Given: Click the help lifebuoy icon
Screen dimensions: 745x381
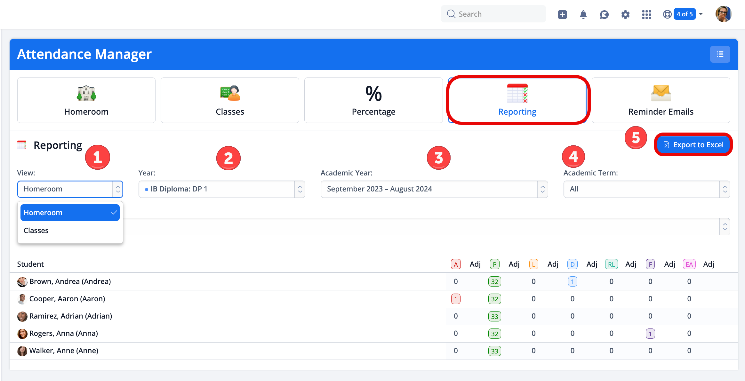Looking at the screenshot, I should pos(667,14).
